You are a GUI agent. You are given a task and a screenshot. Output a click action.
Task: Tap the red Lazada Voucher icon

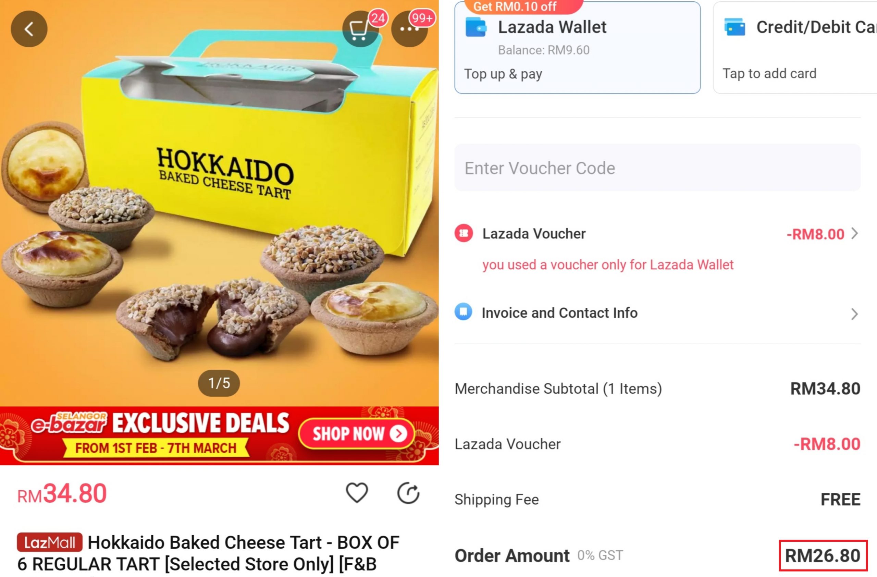[x=464, y=233]
